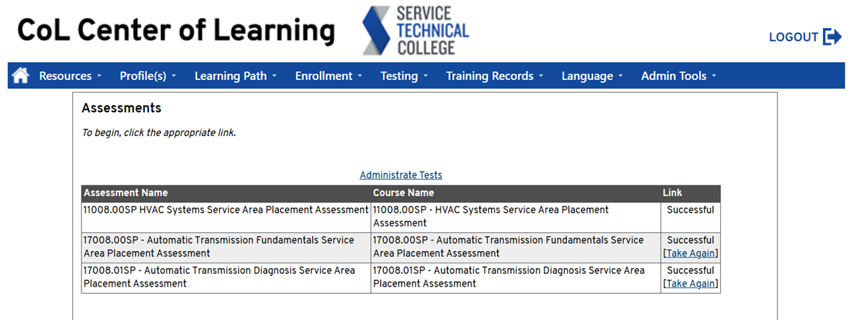Image resolution: width=855 pixels, height=320 pixels.
Task: Expand the Admin Tools menu
Action: coord(679,76)
